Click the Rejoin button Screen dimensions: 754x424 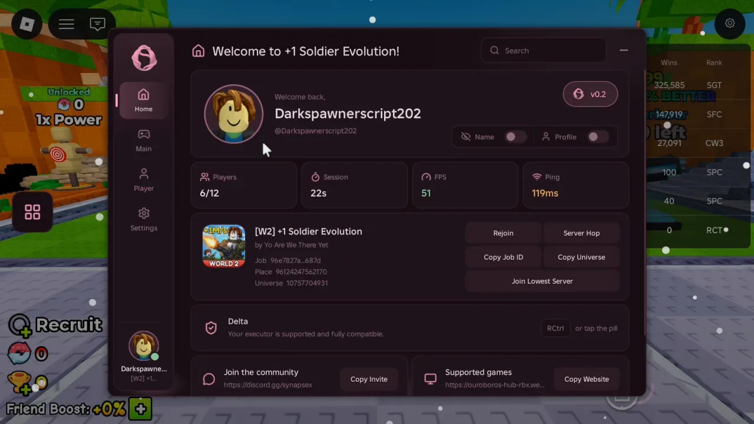(x=503, y=233)
